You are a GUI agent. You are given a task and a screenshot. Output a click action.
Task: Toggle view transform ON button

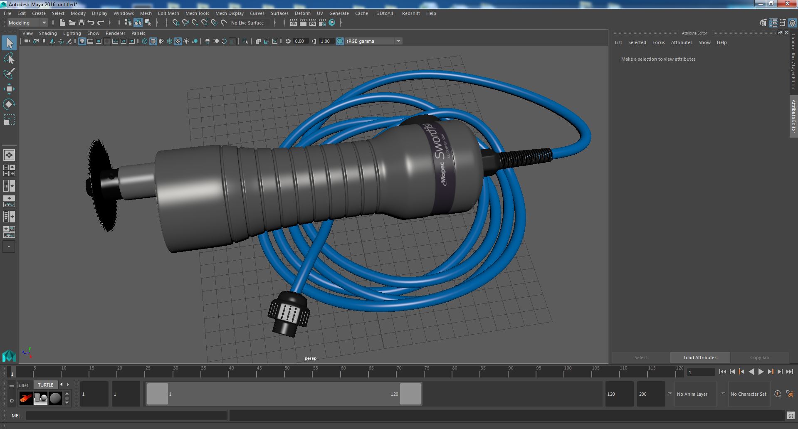[340, 41]
